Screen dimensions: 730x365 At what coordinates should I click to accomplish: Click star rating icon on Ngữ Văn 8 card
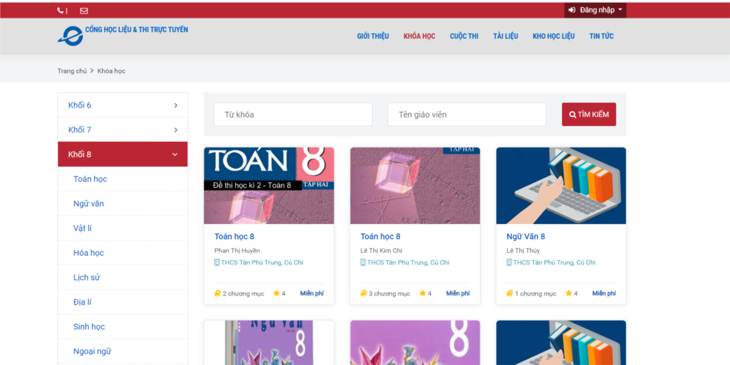pyautogui.click(x=568, y=293)
